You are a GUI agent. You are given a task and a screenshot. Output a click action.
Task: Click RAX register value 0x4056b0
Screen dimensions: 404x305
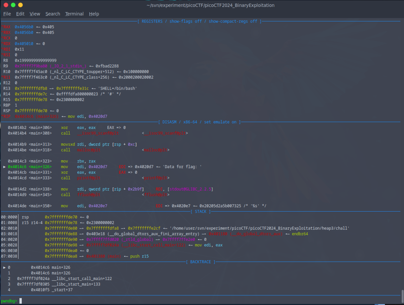(x=24, y=27)
